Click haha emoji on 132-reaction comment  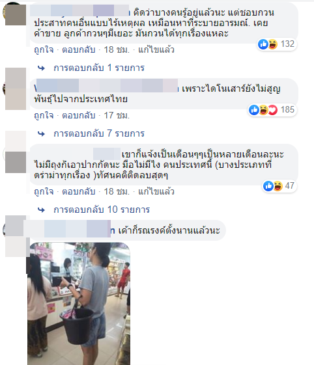tap(273, 44)
